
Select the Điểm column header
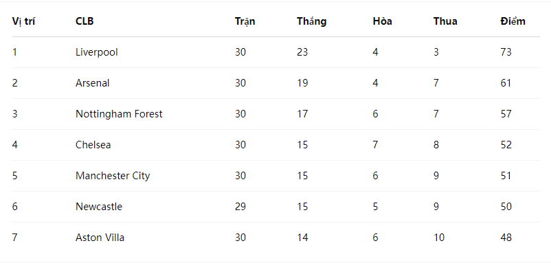[513, 21]
